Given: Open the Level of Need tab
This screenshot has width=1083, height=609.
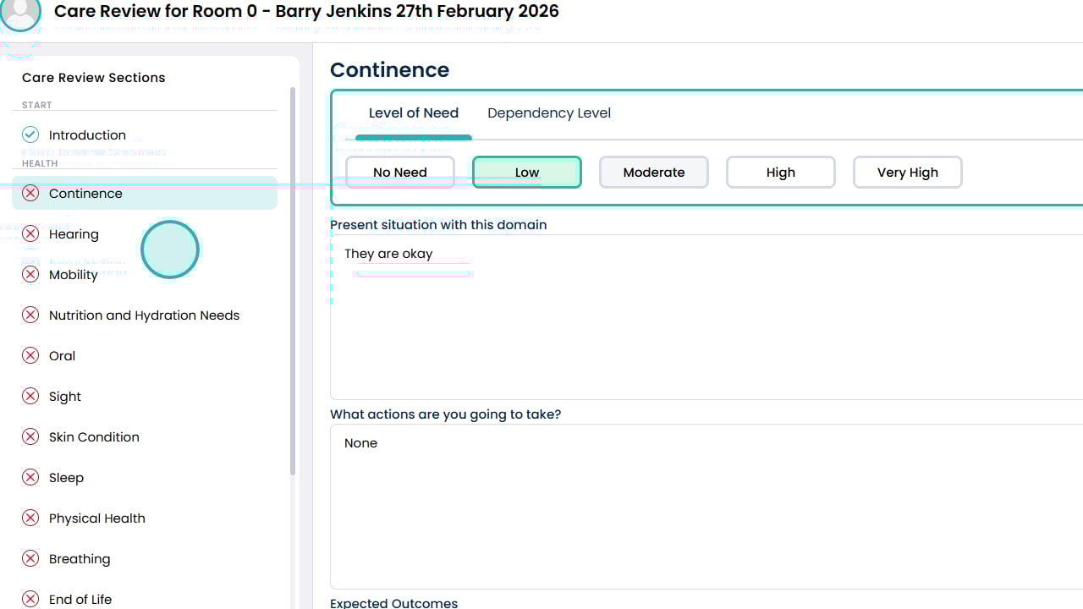Looking at the screenshot, I should click(x=414, y=113).
